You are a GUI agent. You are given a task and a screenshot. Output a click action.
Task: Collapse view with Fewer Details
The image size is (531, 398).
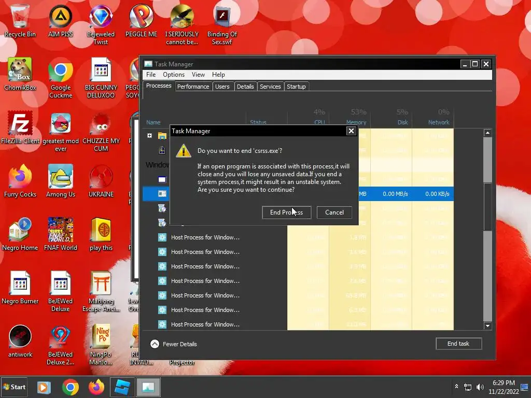click(173, 344)
